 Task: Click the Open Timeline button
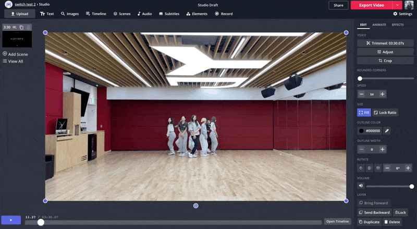pyautogui.click(x=337, y=221)
